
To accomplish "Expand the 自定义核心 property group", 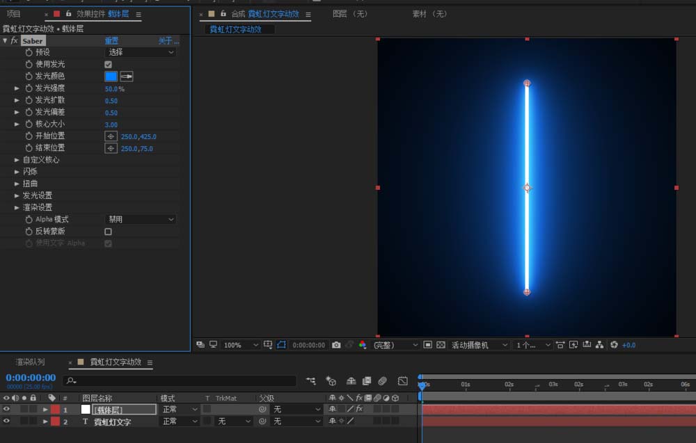I will tap(17, 160).
